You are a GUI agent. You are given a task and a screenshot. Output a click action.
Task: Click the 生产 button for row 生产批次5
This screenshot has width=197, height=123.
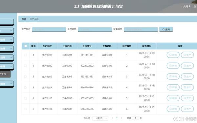tap(187, 98)
